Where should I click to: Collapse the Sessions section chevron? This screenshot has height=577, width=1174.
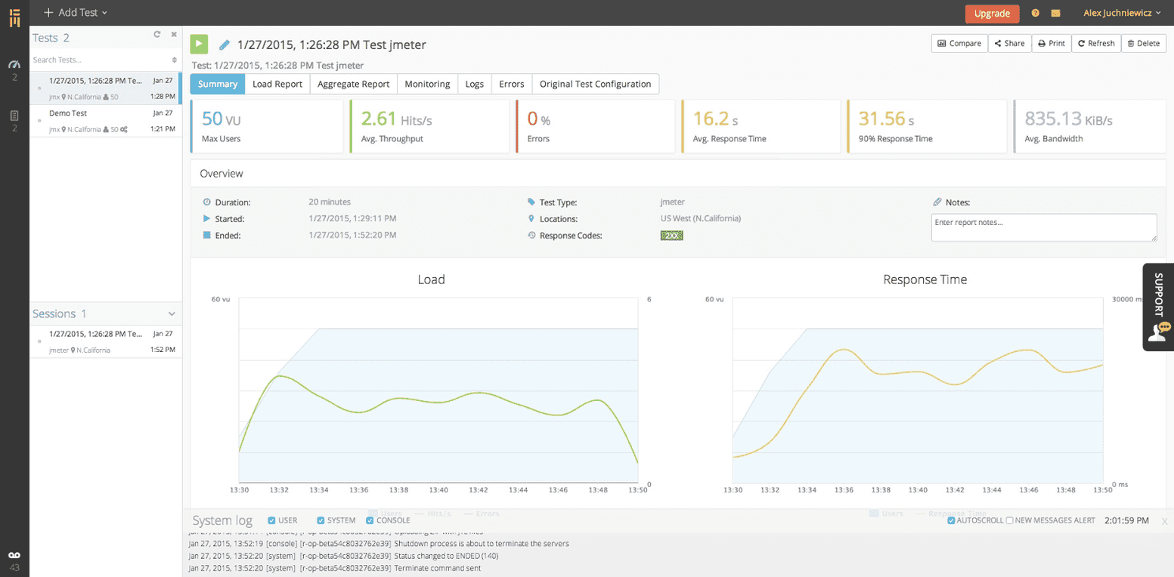click(172, 313)
